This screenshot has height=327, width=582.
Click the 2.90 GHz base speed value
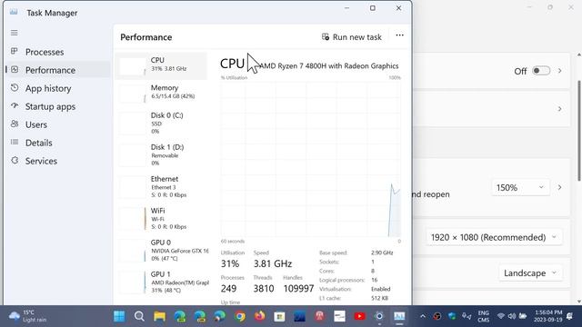tap(382, 253)
